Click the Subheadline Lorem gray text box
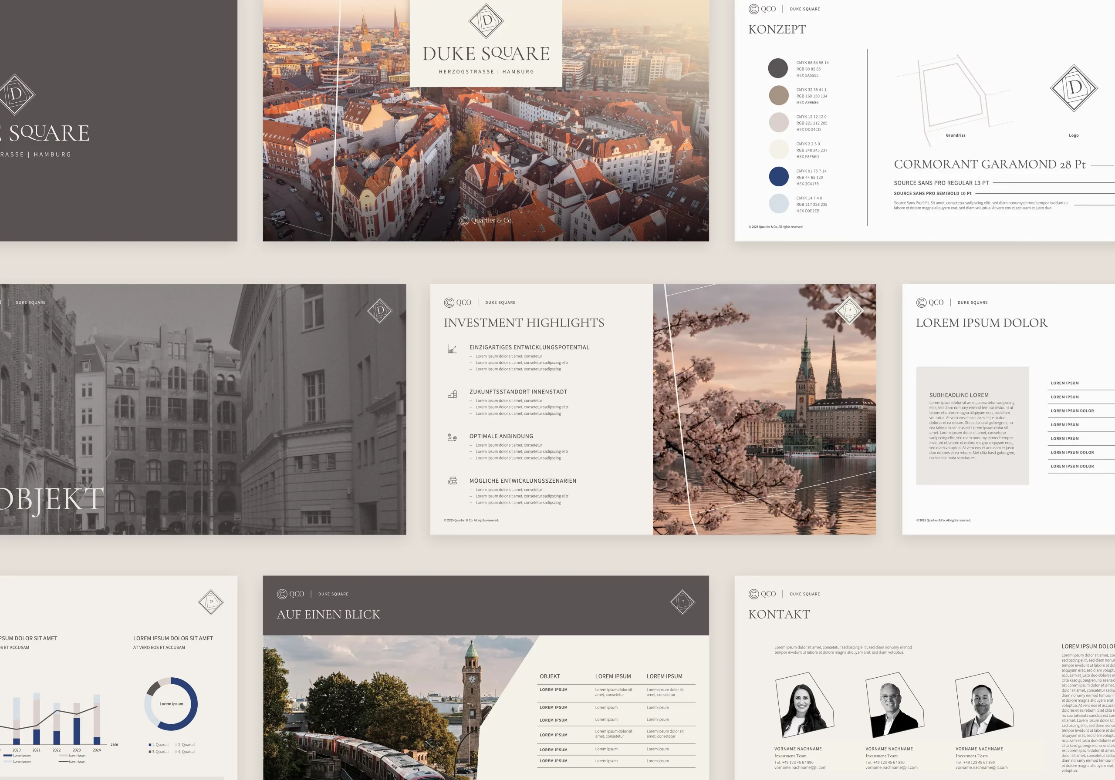This screenshot has height=780, width=1115. (972, 425)
